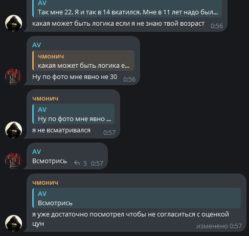Click sender name AV above 'Всмотрись' message

pos(37,151)
